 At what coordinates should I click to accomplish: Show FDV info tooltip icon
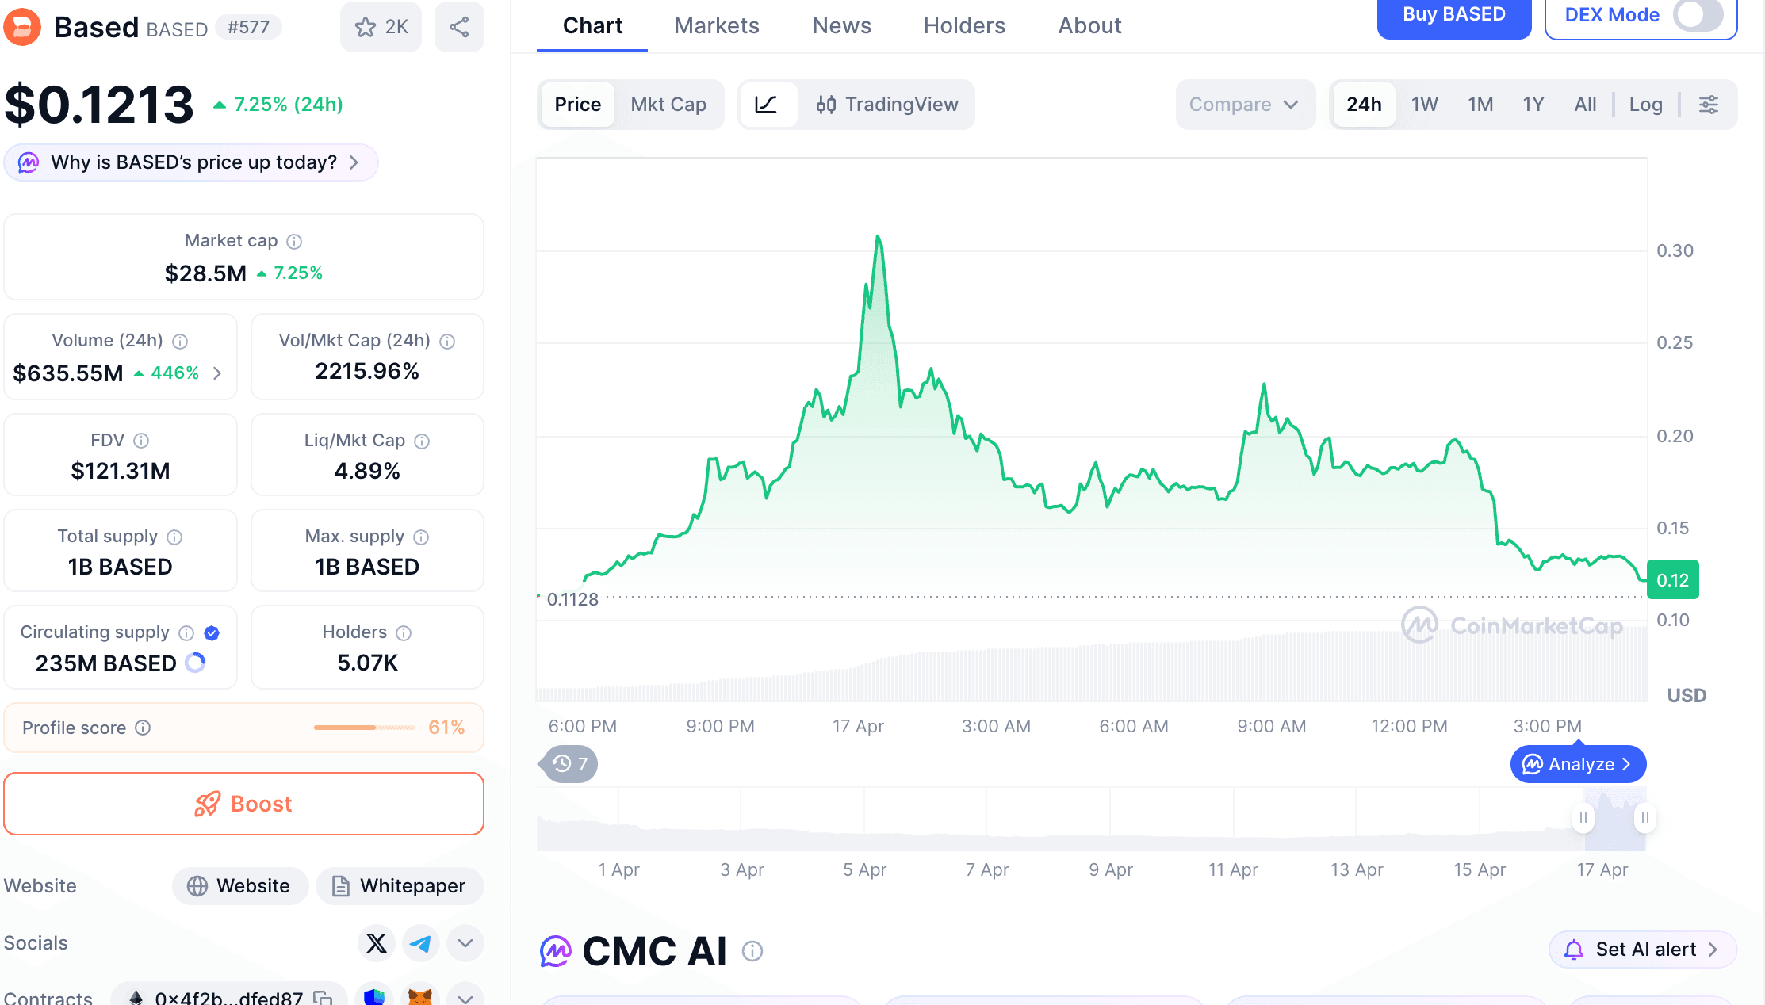[x=141, y=440]
